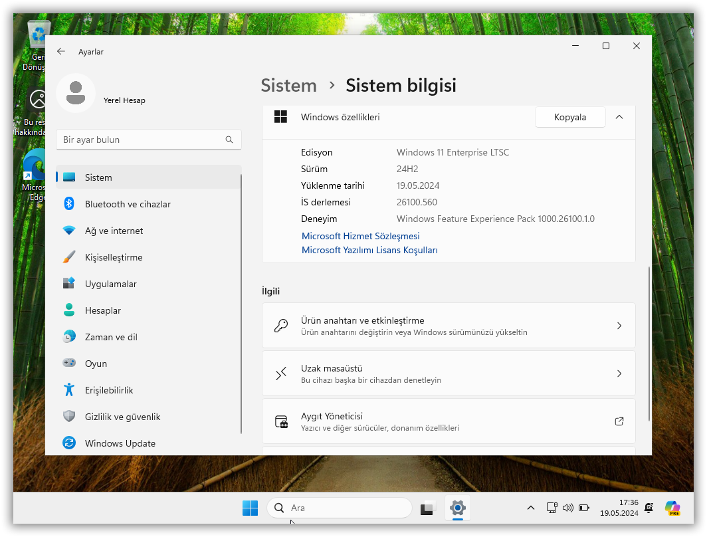Click the search magnifier in settings box
The width and height of the screenshot is (707, 537).
pos(229,140)
